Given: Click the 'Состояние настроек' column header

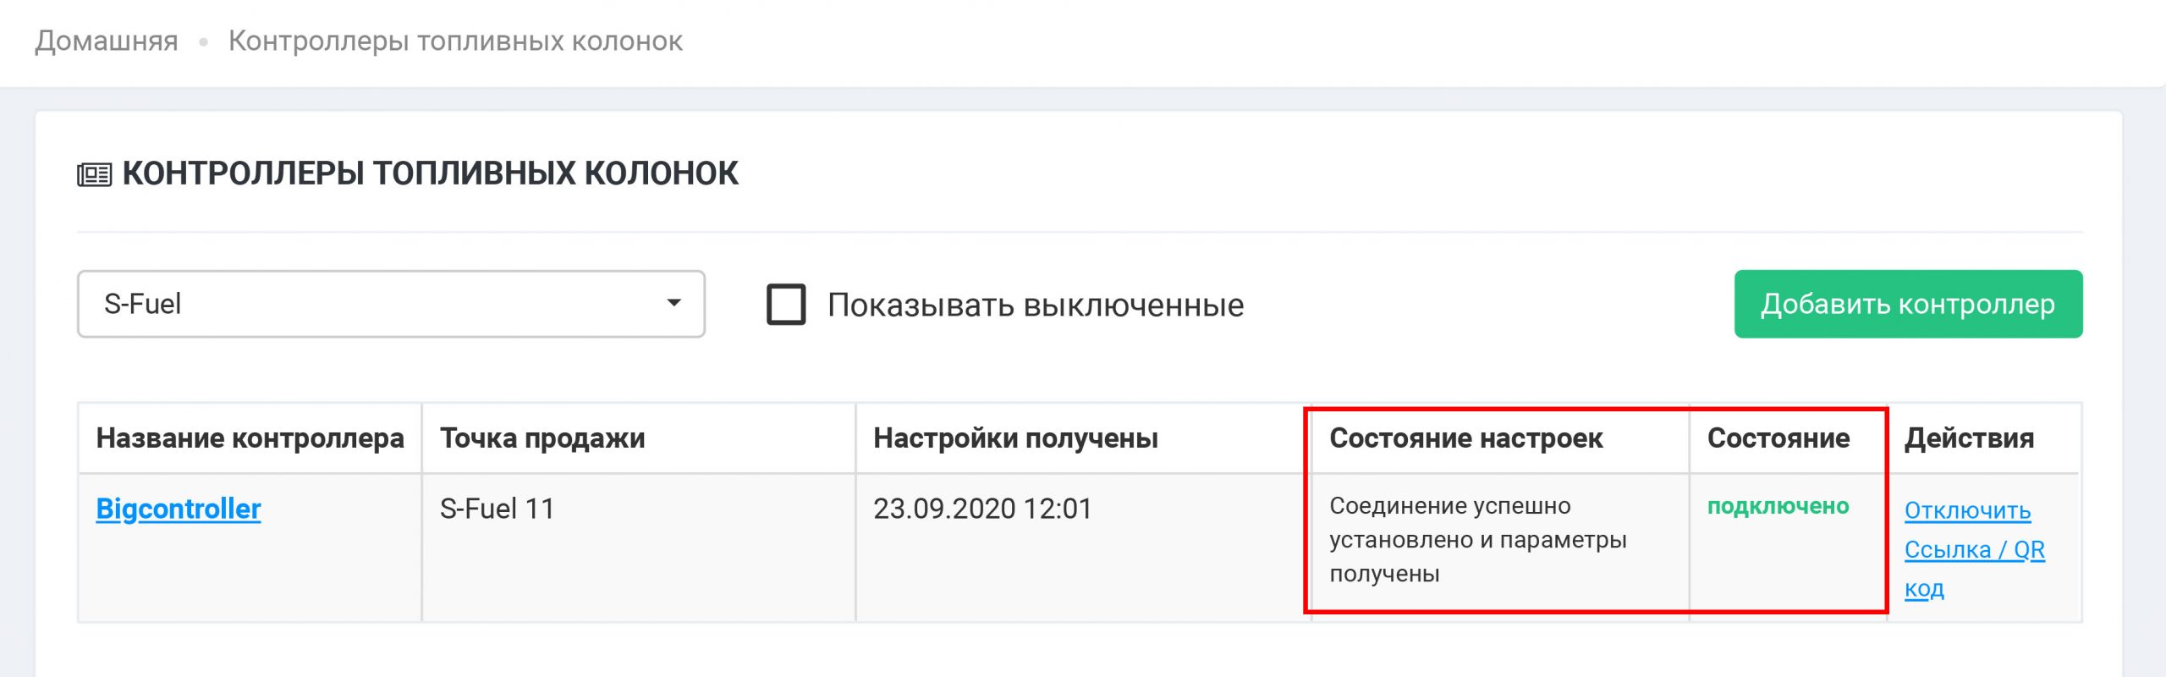Looking at the screenshot, I should click(1465, 438).
